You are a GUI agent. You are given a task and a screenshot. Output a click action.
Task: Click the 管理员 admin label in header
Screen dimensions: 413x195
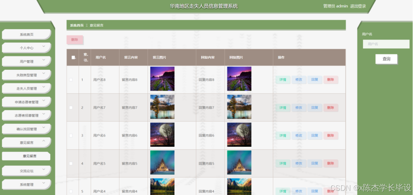click(x=336, y=6)
